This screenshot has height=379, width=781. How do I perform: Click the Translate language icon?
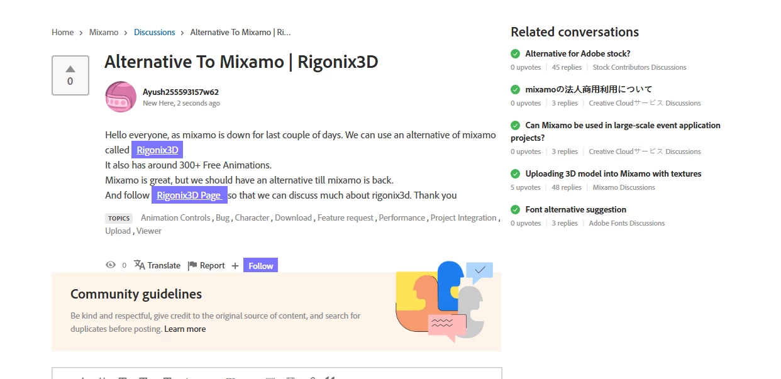click(x=140, y=265)
